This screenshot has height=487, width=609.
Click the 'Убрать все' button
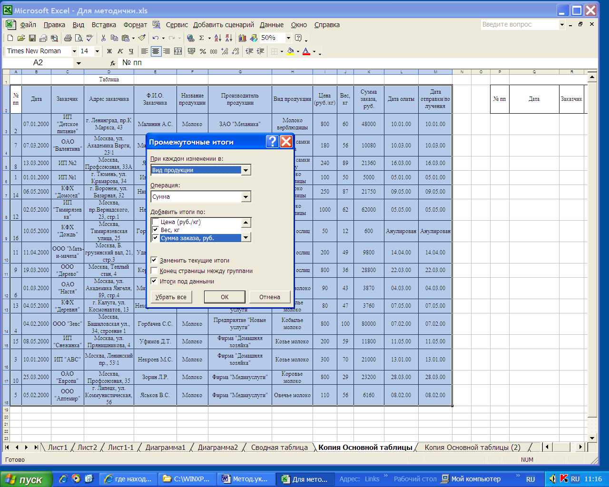pyautogui.click(x=171, y=297)
